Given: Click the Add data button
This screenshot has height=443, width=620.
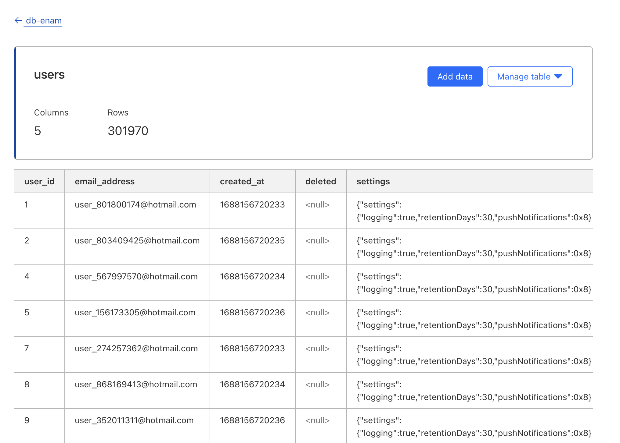Looking at the screenshot, I should pos(455,76).
